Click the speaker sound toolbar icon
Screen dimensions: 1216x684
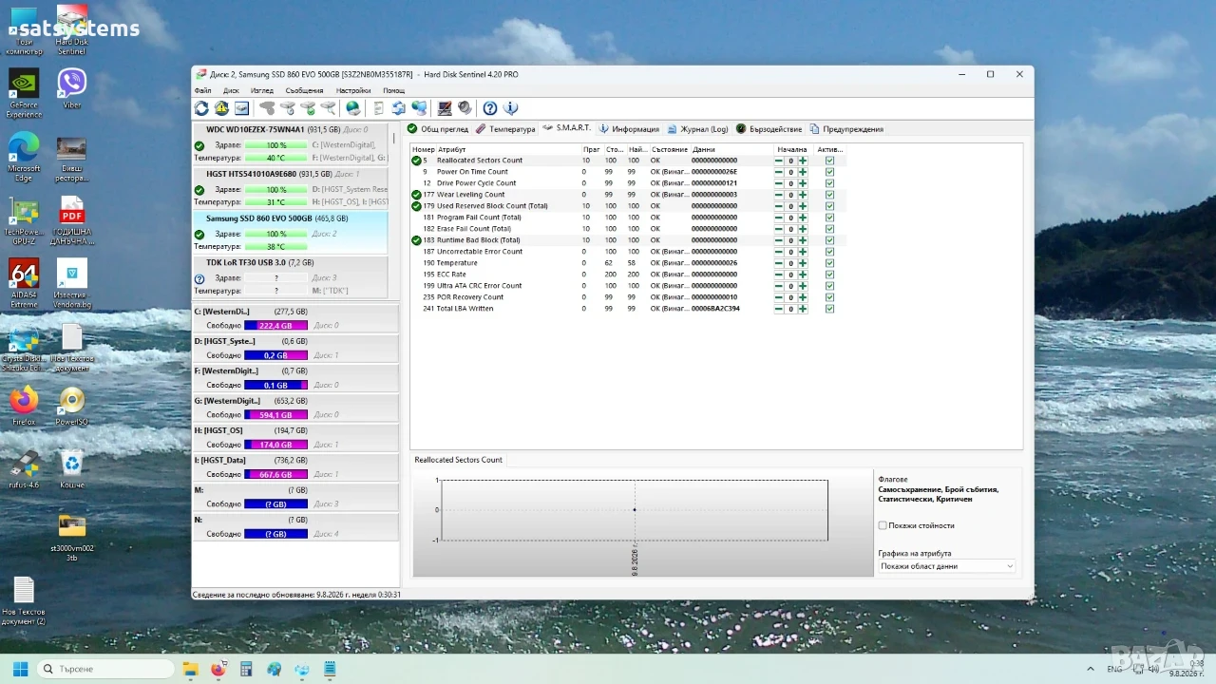click(x=465, y=108)
